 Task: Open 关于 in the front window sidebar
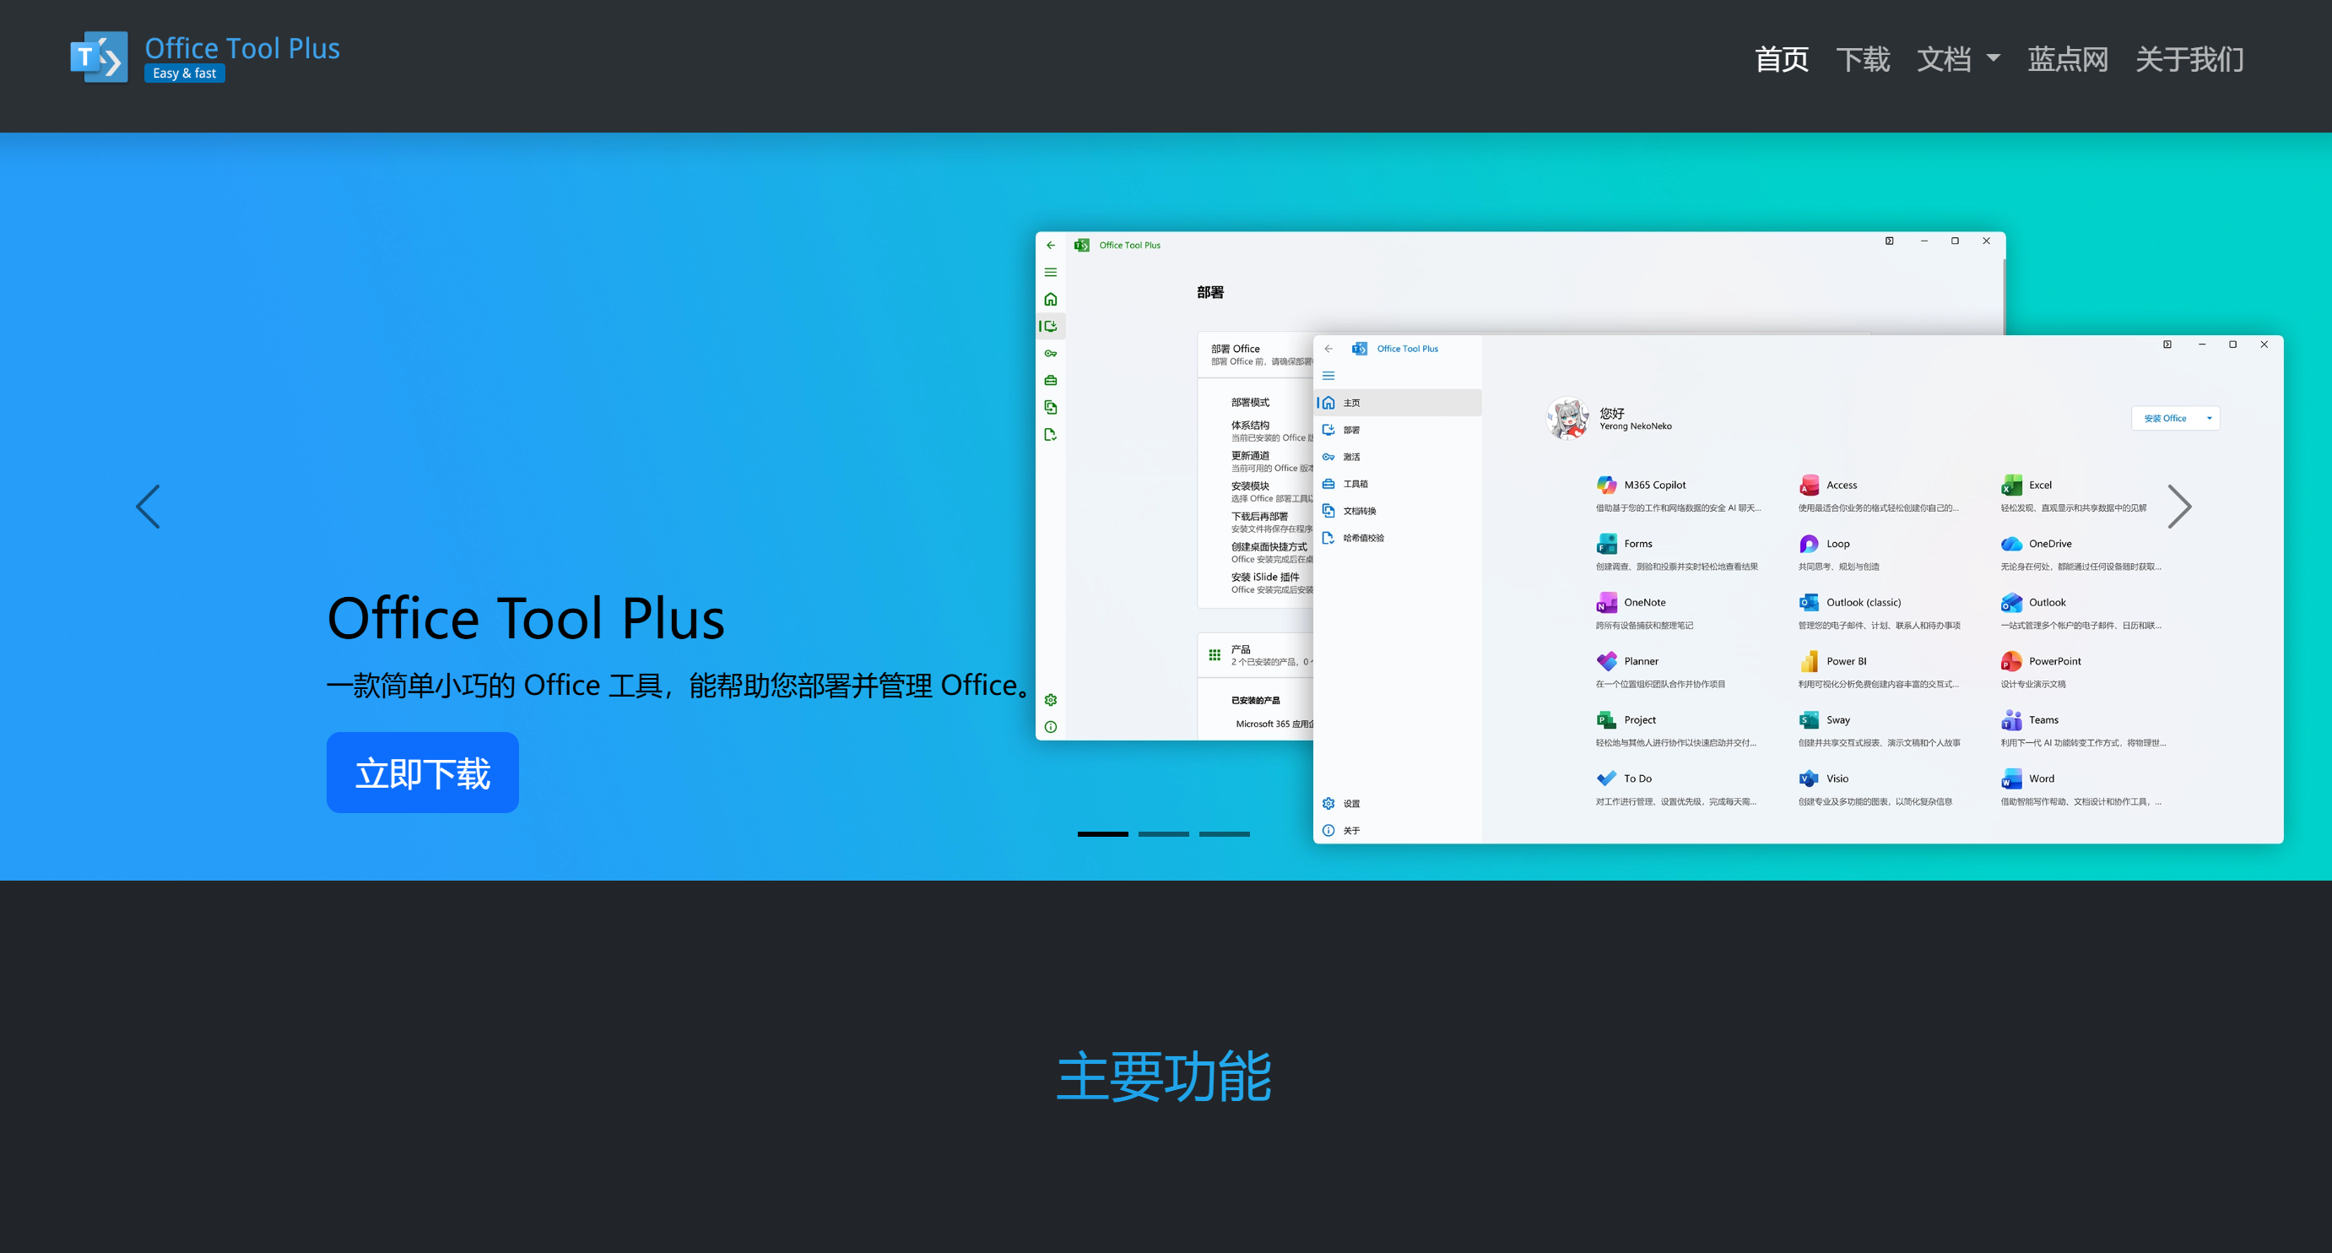click(1399, 831)
